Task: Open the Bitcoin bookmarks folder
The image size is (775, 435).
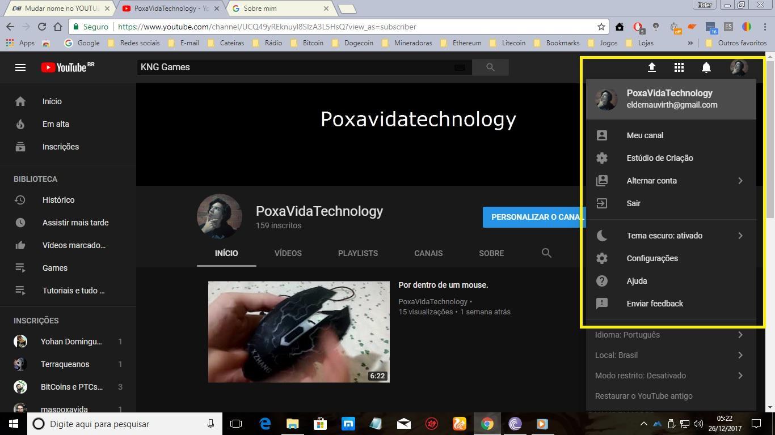Action: point(307,42)
